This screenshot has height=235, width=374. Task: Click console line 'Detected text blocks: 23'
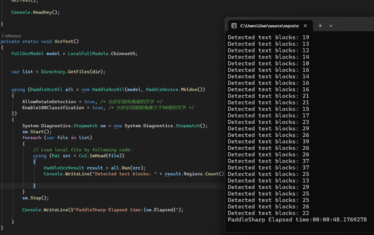pos(268,122)
